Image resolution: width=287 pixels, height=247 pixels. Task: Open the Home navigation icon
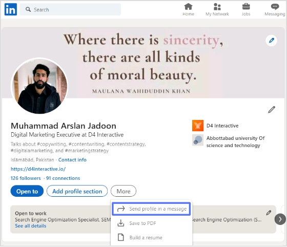coord(188,9)
